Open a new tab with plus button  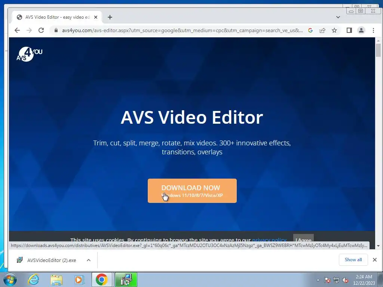click(x=110, y=17)
